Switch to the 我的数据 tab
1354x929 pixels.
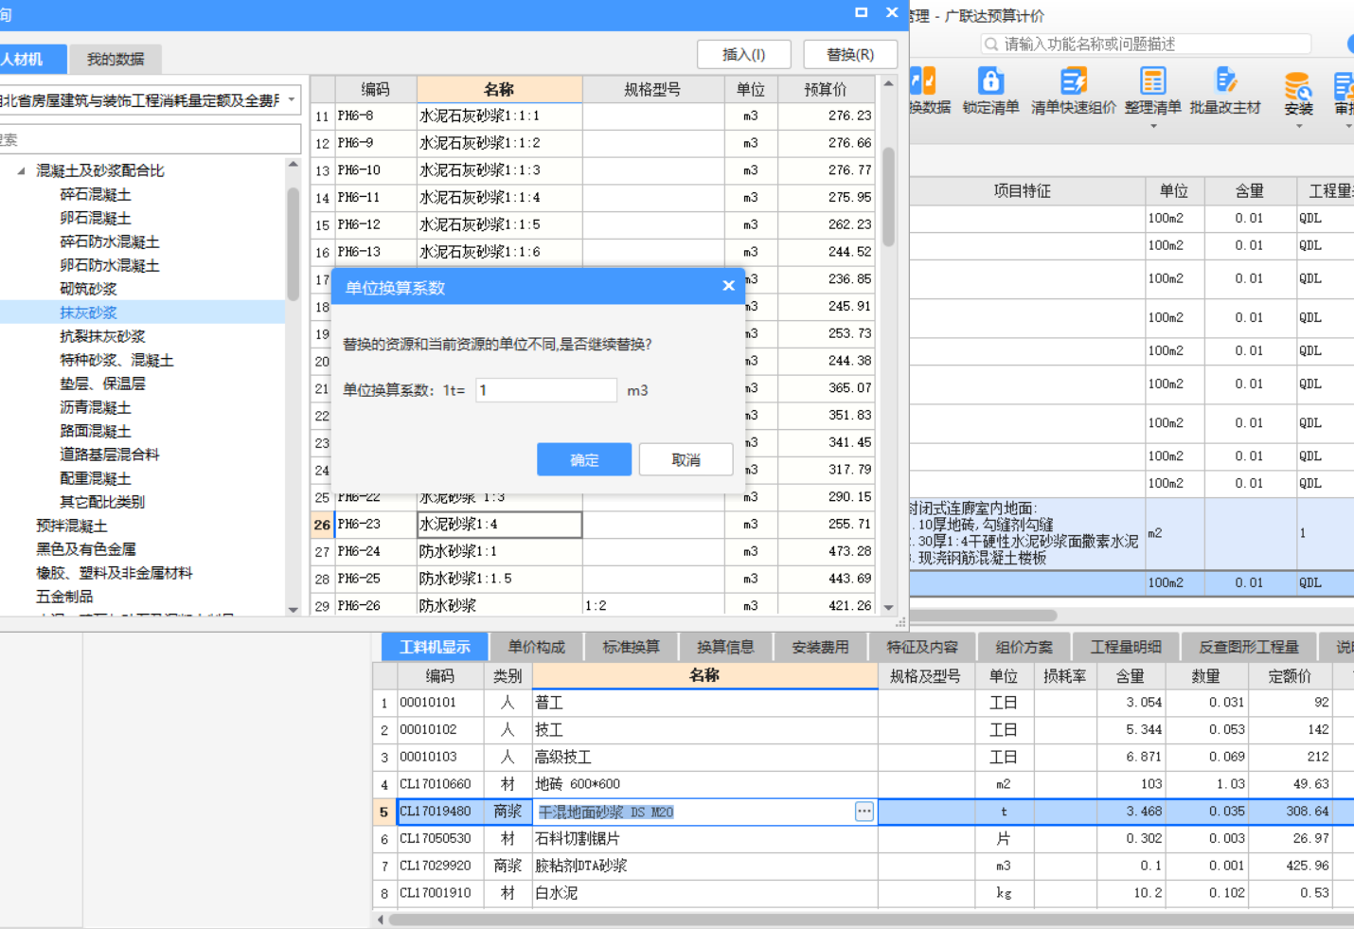tap(116, 59)
